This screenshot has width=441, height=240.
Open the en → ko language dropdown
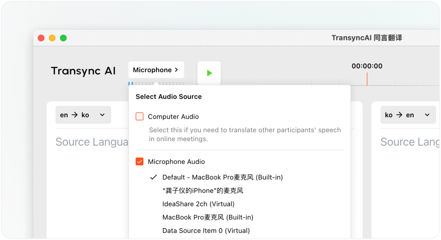point(83,115)
